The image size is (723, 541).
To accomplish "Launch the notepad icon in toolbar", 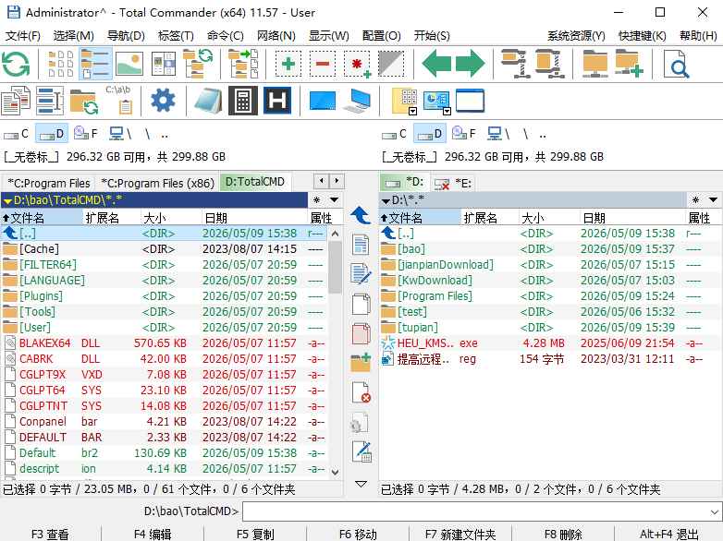I will pyautogui.click(x=208, y=101).
